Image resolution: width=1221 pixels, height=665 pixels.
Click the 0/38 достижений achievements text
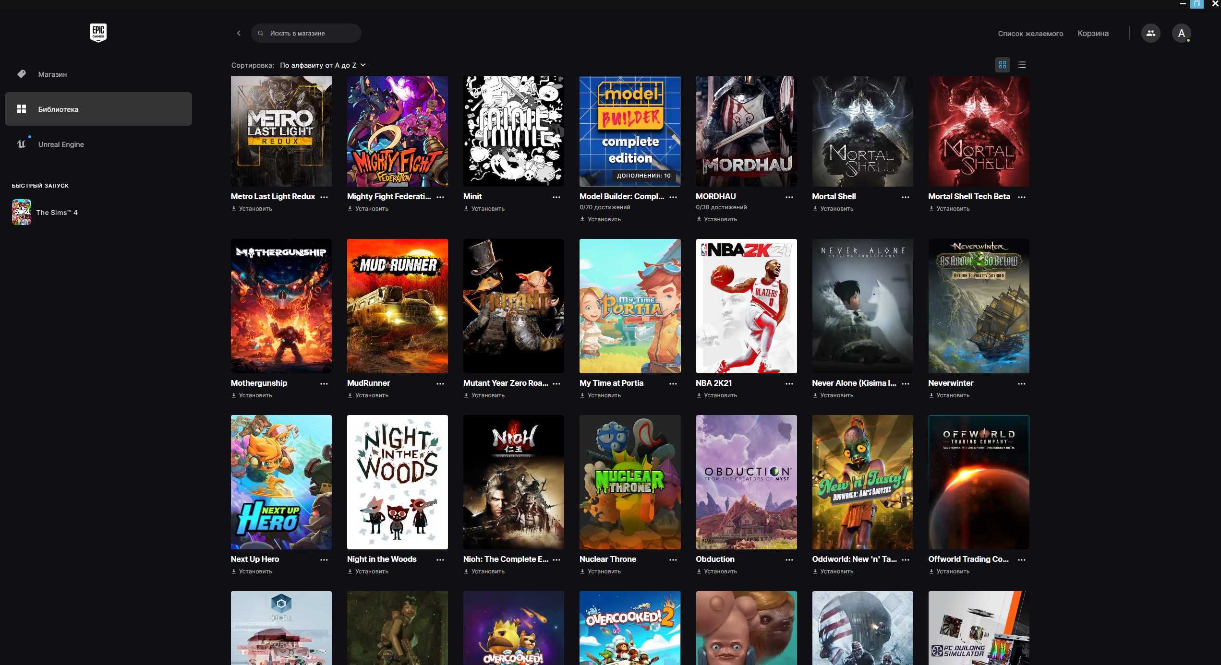[721, 207]
